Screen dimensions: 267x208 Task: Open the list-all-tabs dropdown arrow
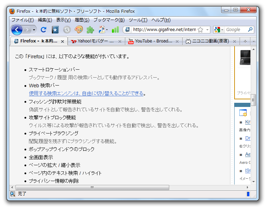[254, 41]
